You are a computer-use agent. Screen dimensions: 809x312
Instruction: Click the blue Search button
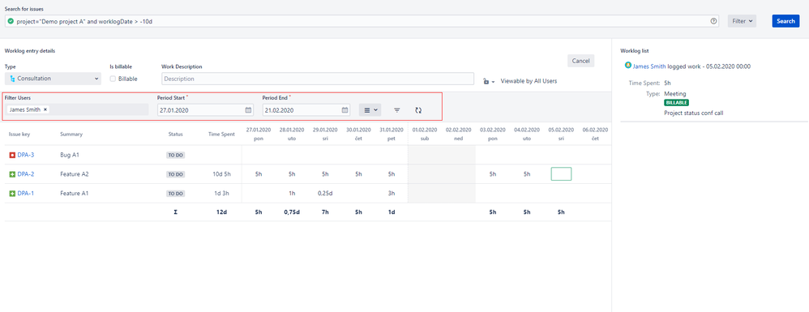[x=785, y=21]
